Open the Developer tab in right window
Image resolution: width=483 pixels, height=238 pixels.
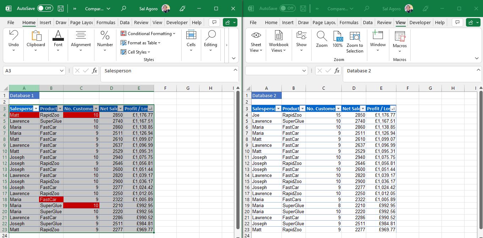[420, 23]
